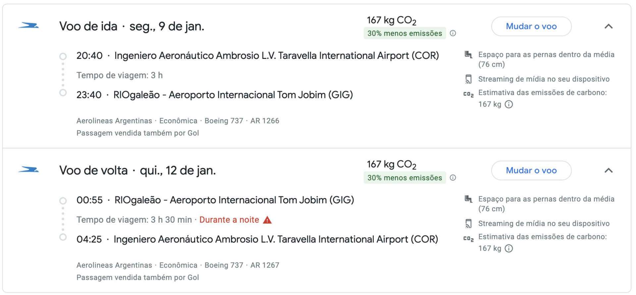Click the red overnight warning triangle

(267, 220)
